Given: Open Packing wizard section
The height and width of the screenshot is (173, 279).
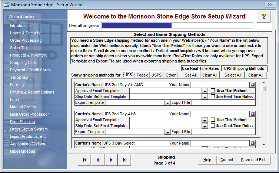Looking at the screenshot, I should coord(17,85).
